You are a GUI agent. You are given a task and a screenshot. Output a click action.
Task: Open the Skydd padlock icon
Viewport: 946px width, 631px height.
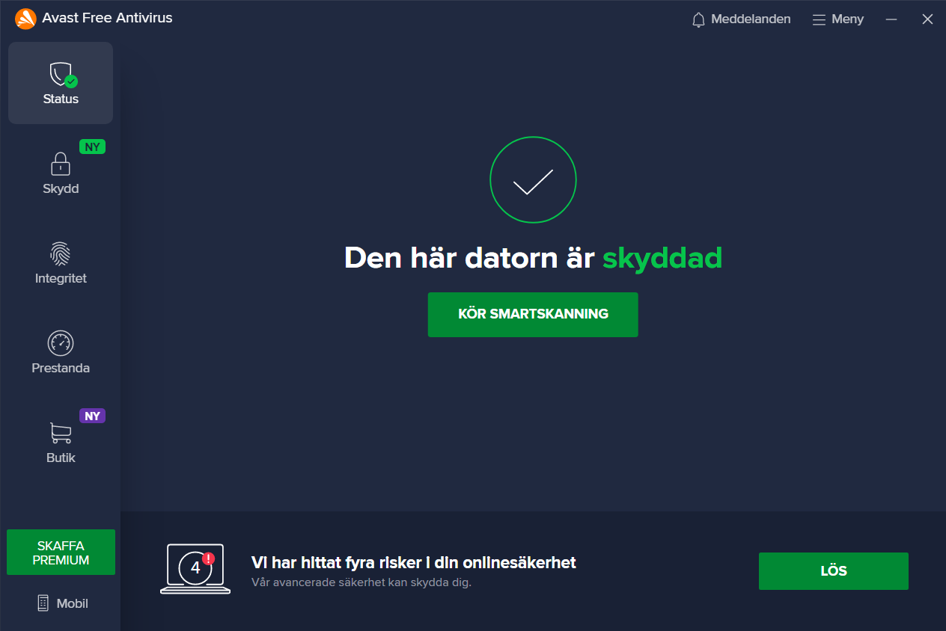[x=61, y=164]
